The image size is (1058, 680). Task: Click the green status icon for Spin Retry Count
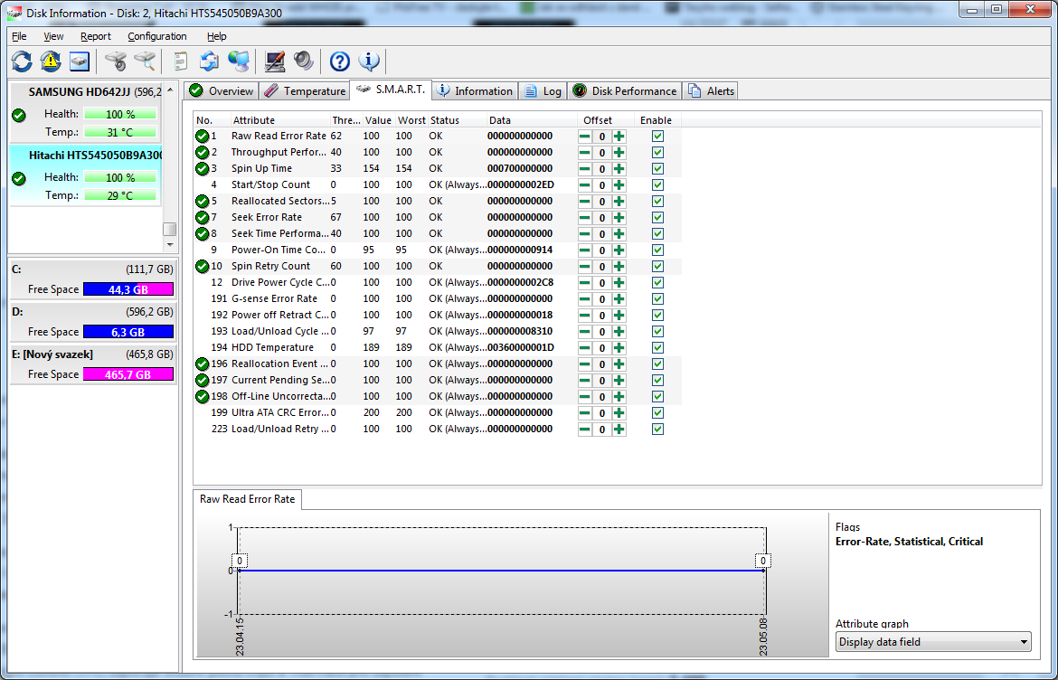coord(202,267)
